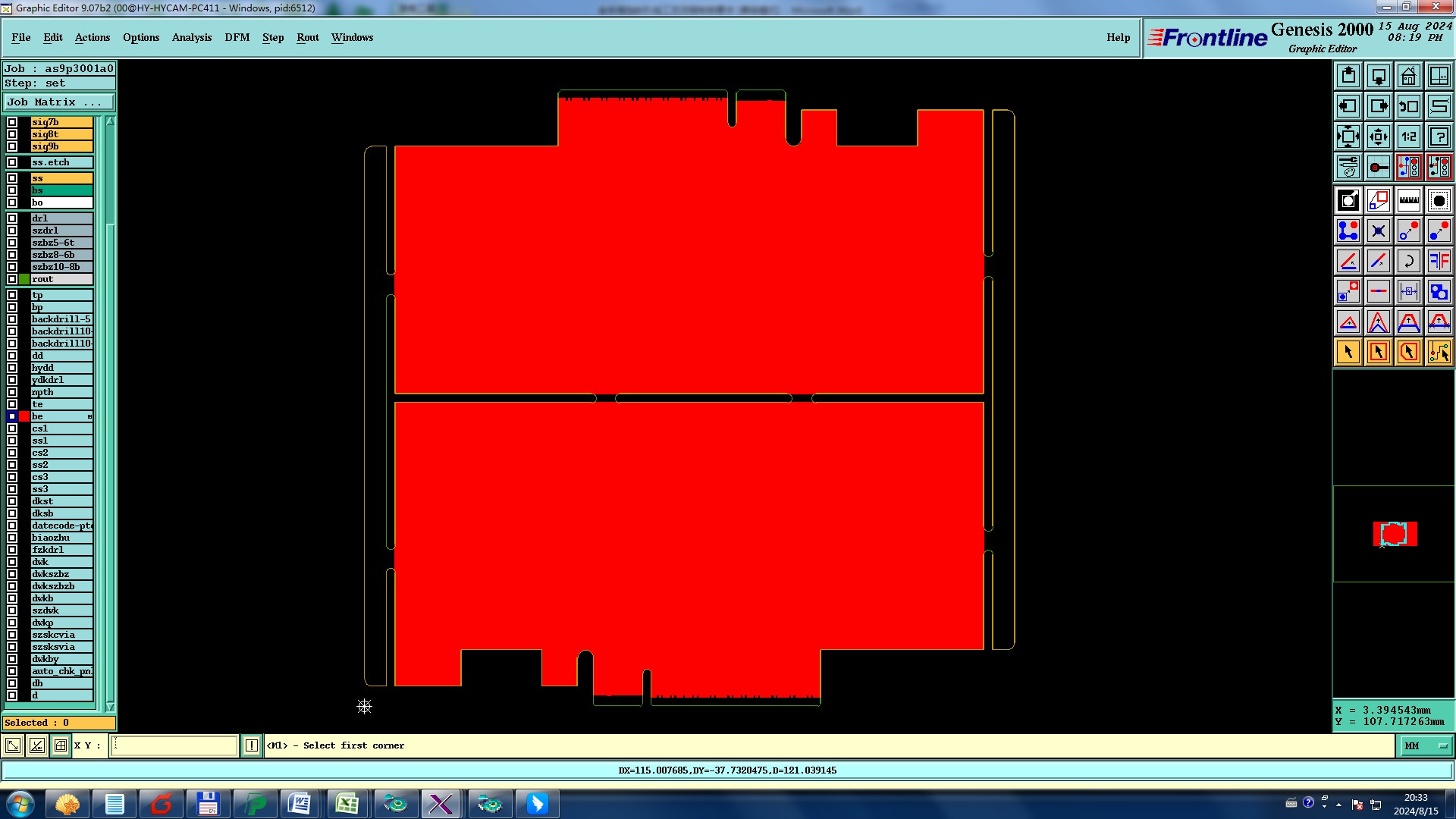Open the Help menu
Screen dimensions: 1456x819
point(1118,37)
